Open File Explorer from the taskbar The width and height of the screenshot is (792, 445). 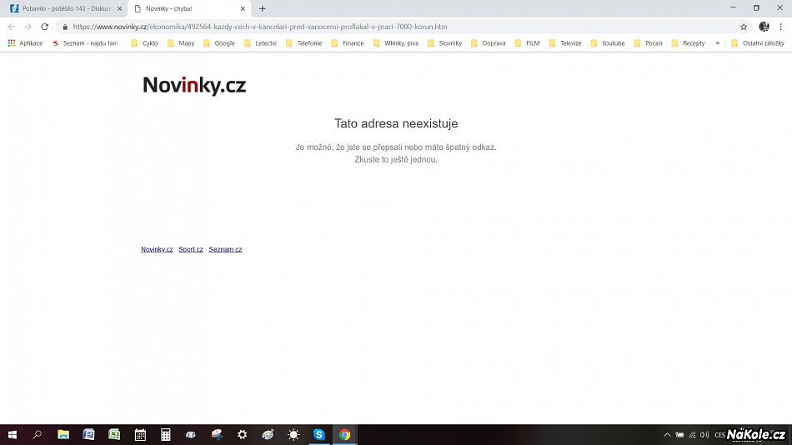click(63, 434)
